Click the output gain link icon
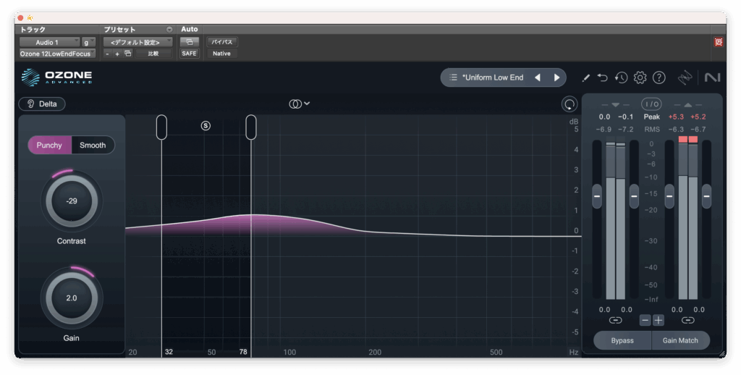The height and width of the screenshot is (375, 741). (687, 320)
